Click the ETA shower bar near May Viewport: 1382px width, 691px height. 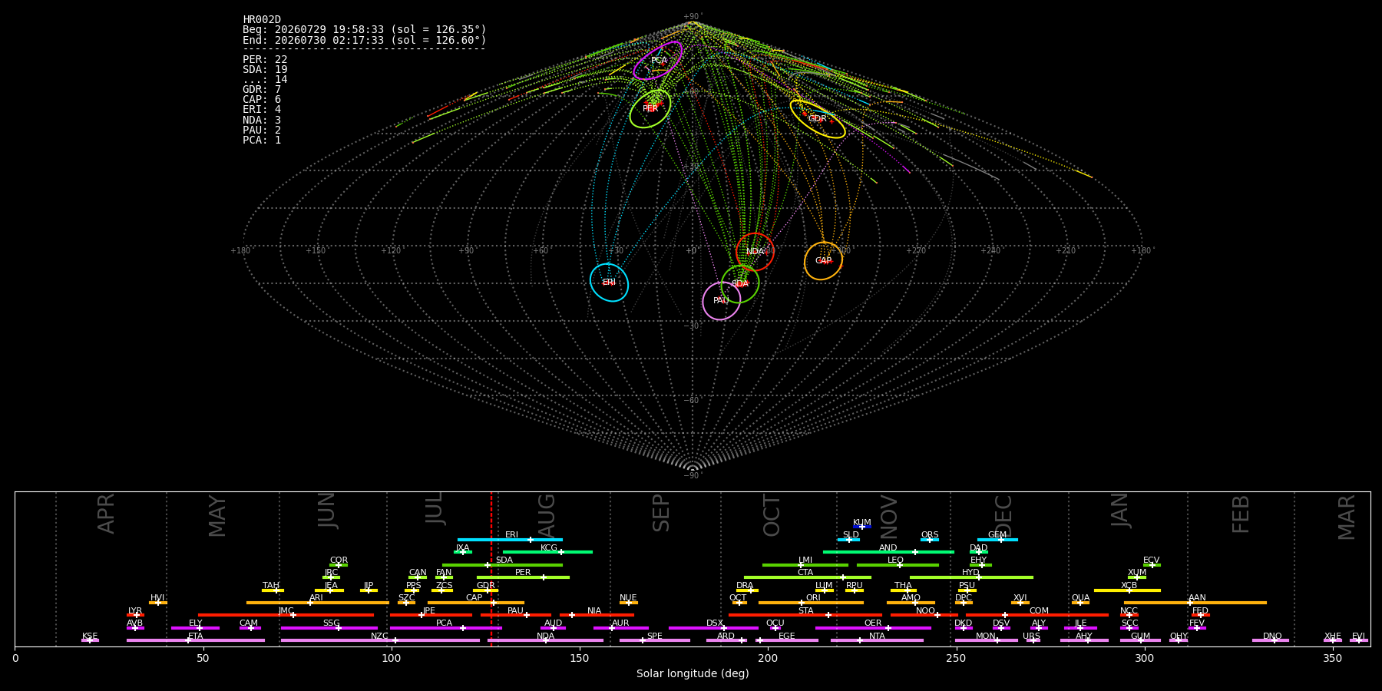(196, 640)
